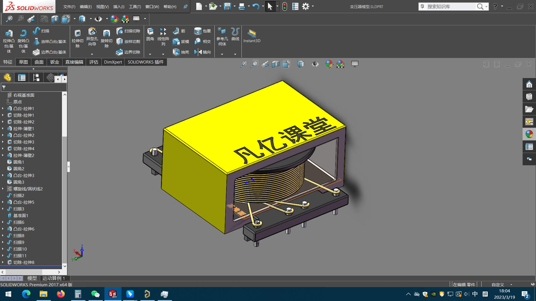This screenshot has width=536, height=301.
Task: Pin the menu bar with pushpin icon
Action: pos(185,6)
